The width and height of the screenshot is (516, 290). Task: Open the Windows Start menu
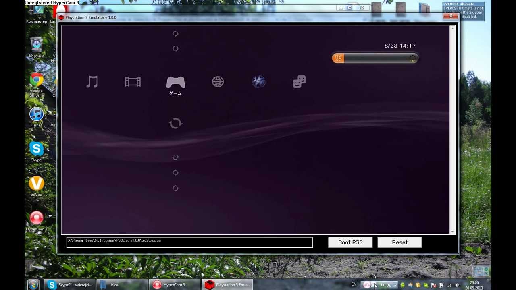click(33, 285)
